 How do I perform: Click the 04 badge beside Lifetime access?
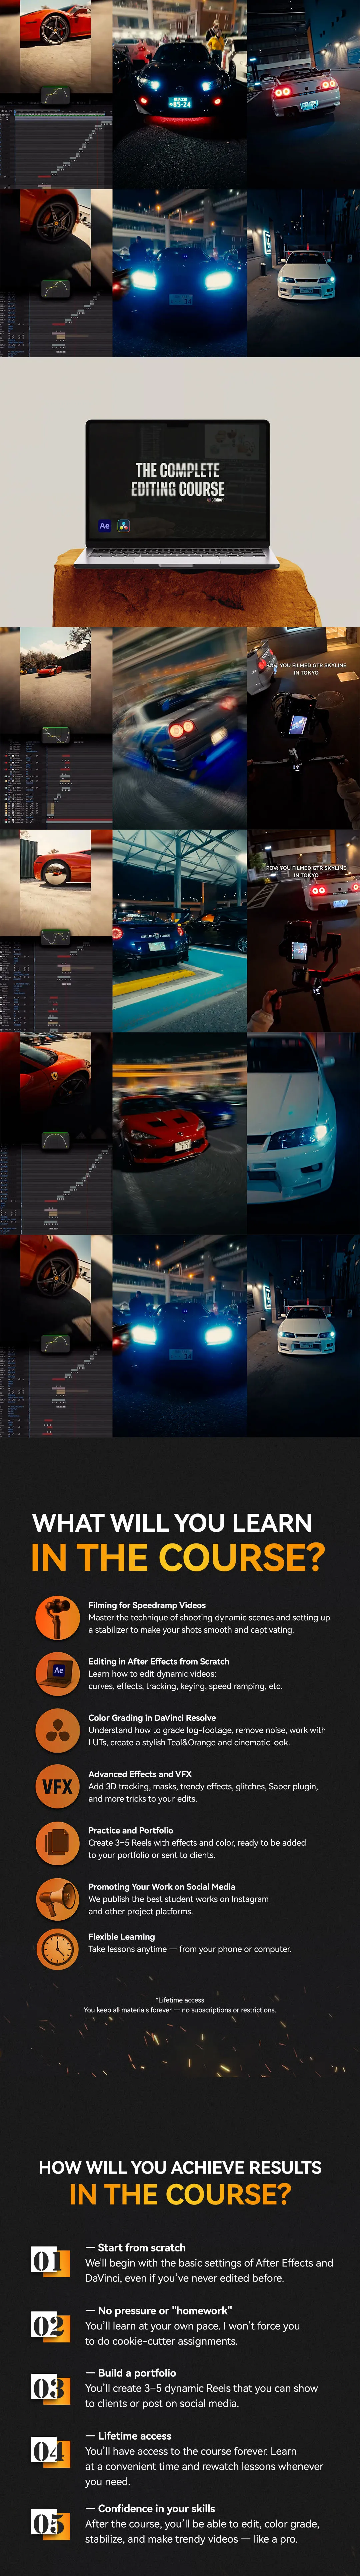coord(50,2452)
